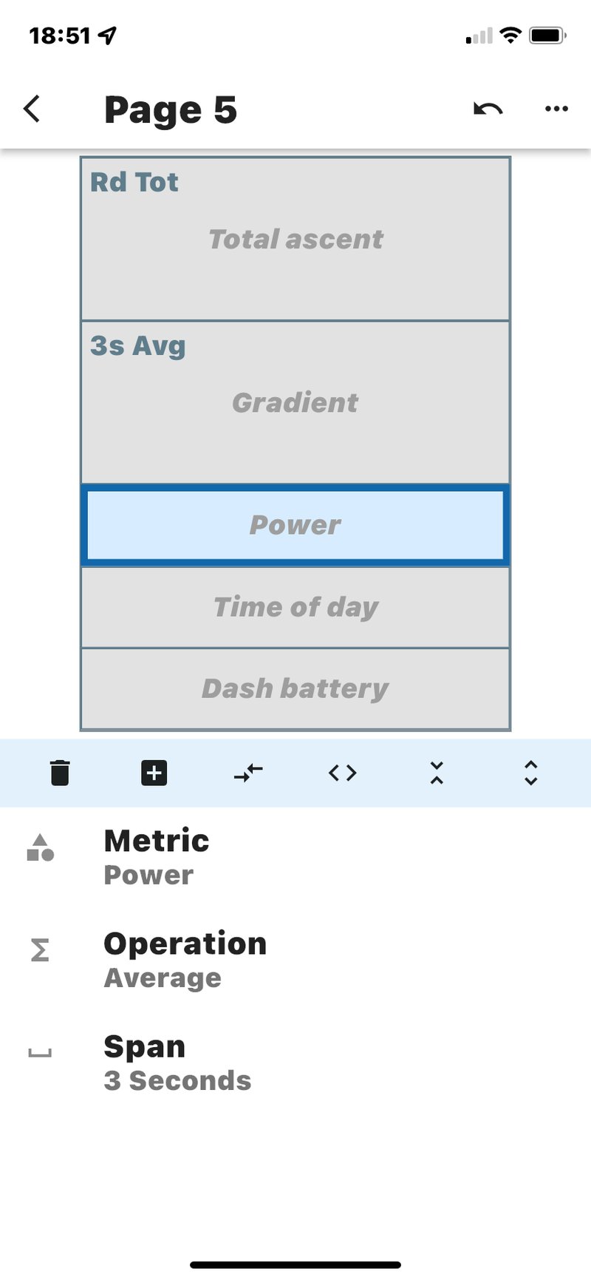
Task: Tap the Metric shapes icon
Action: tap(40, 848)
